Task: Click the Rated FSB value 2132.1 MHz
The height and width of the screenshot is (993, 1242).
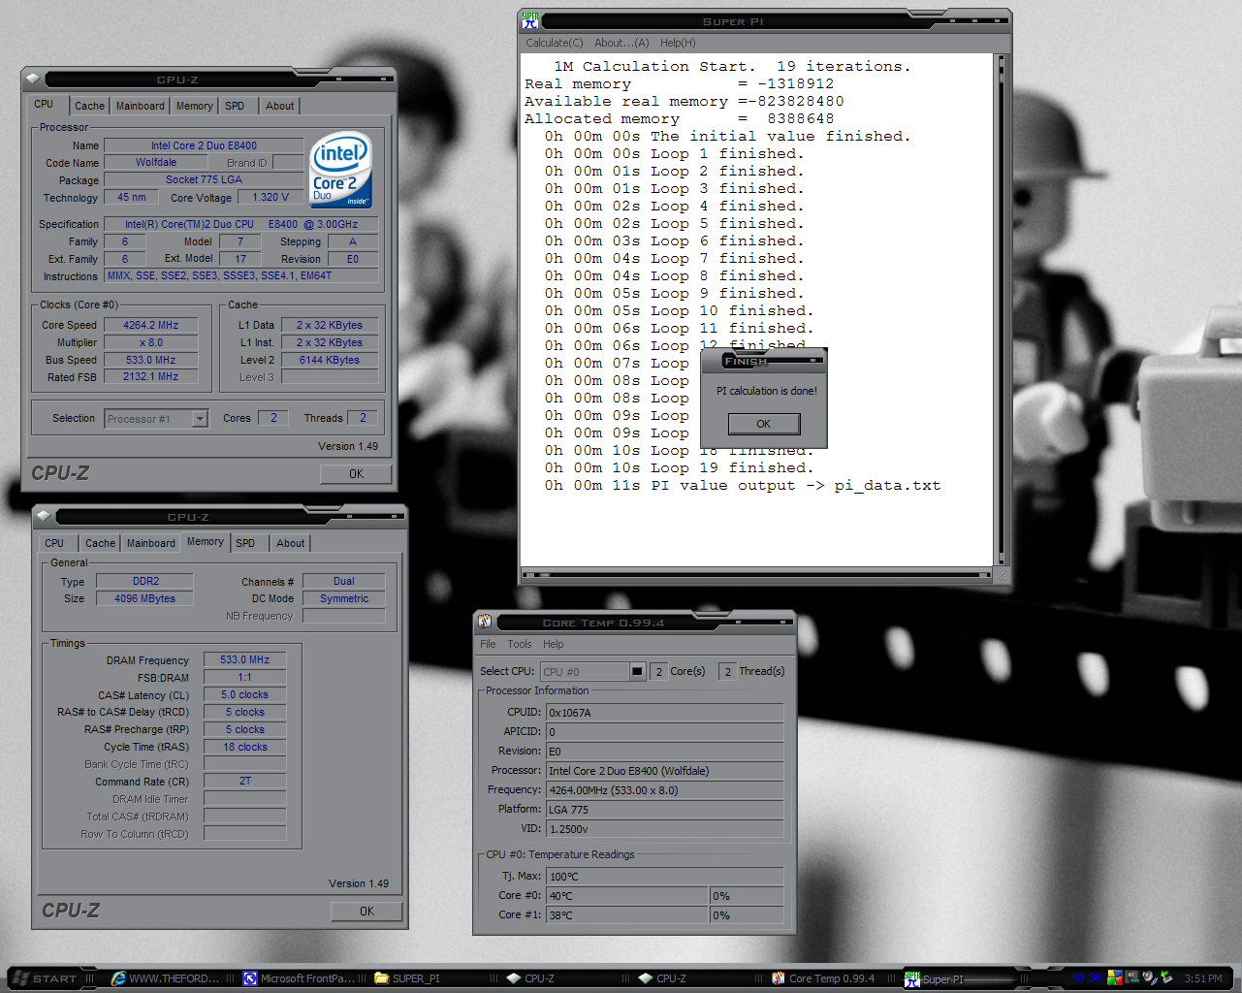Action: click(x=151, y=377)
